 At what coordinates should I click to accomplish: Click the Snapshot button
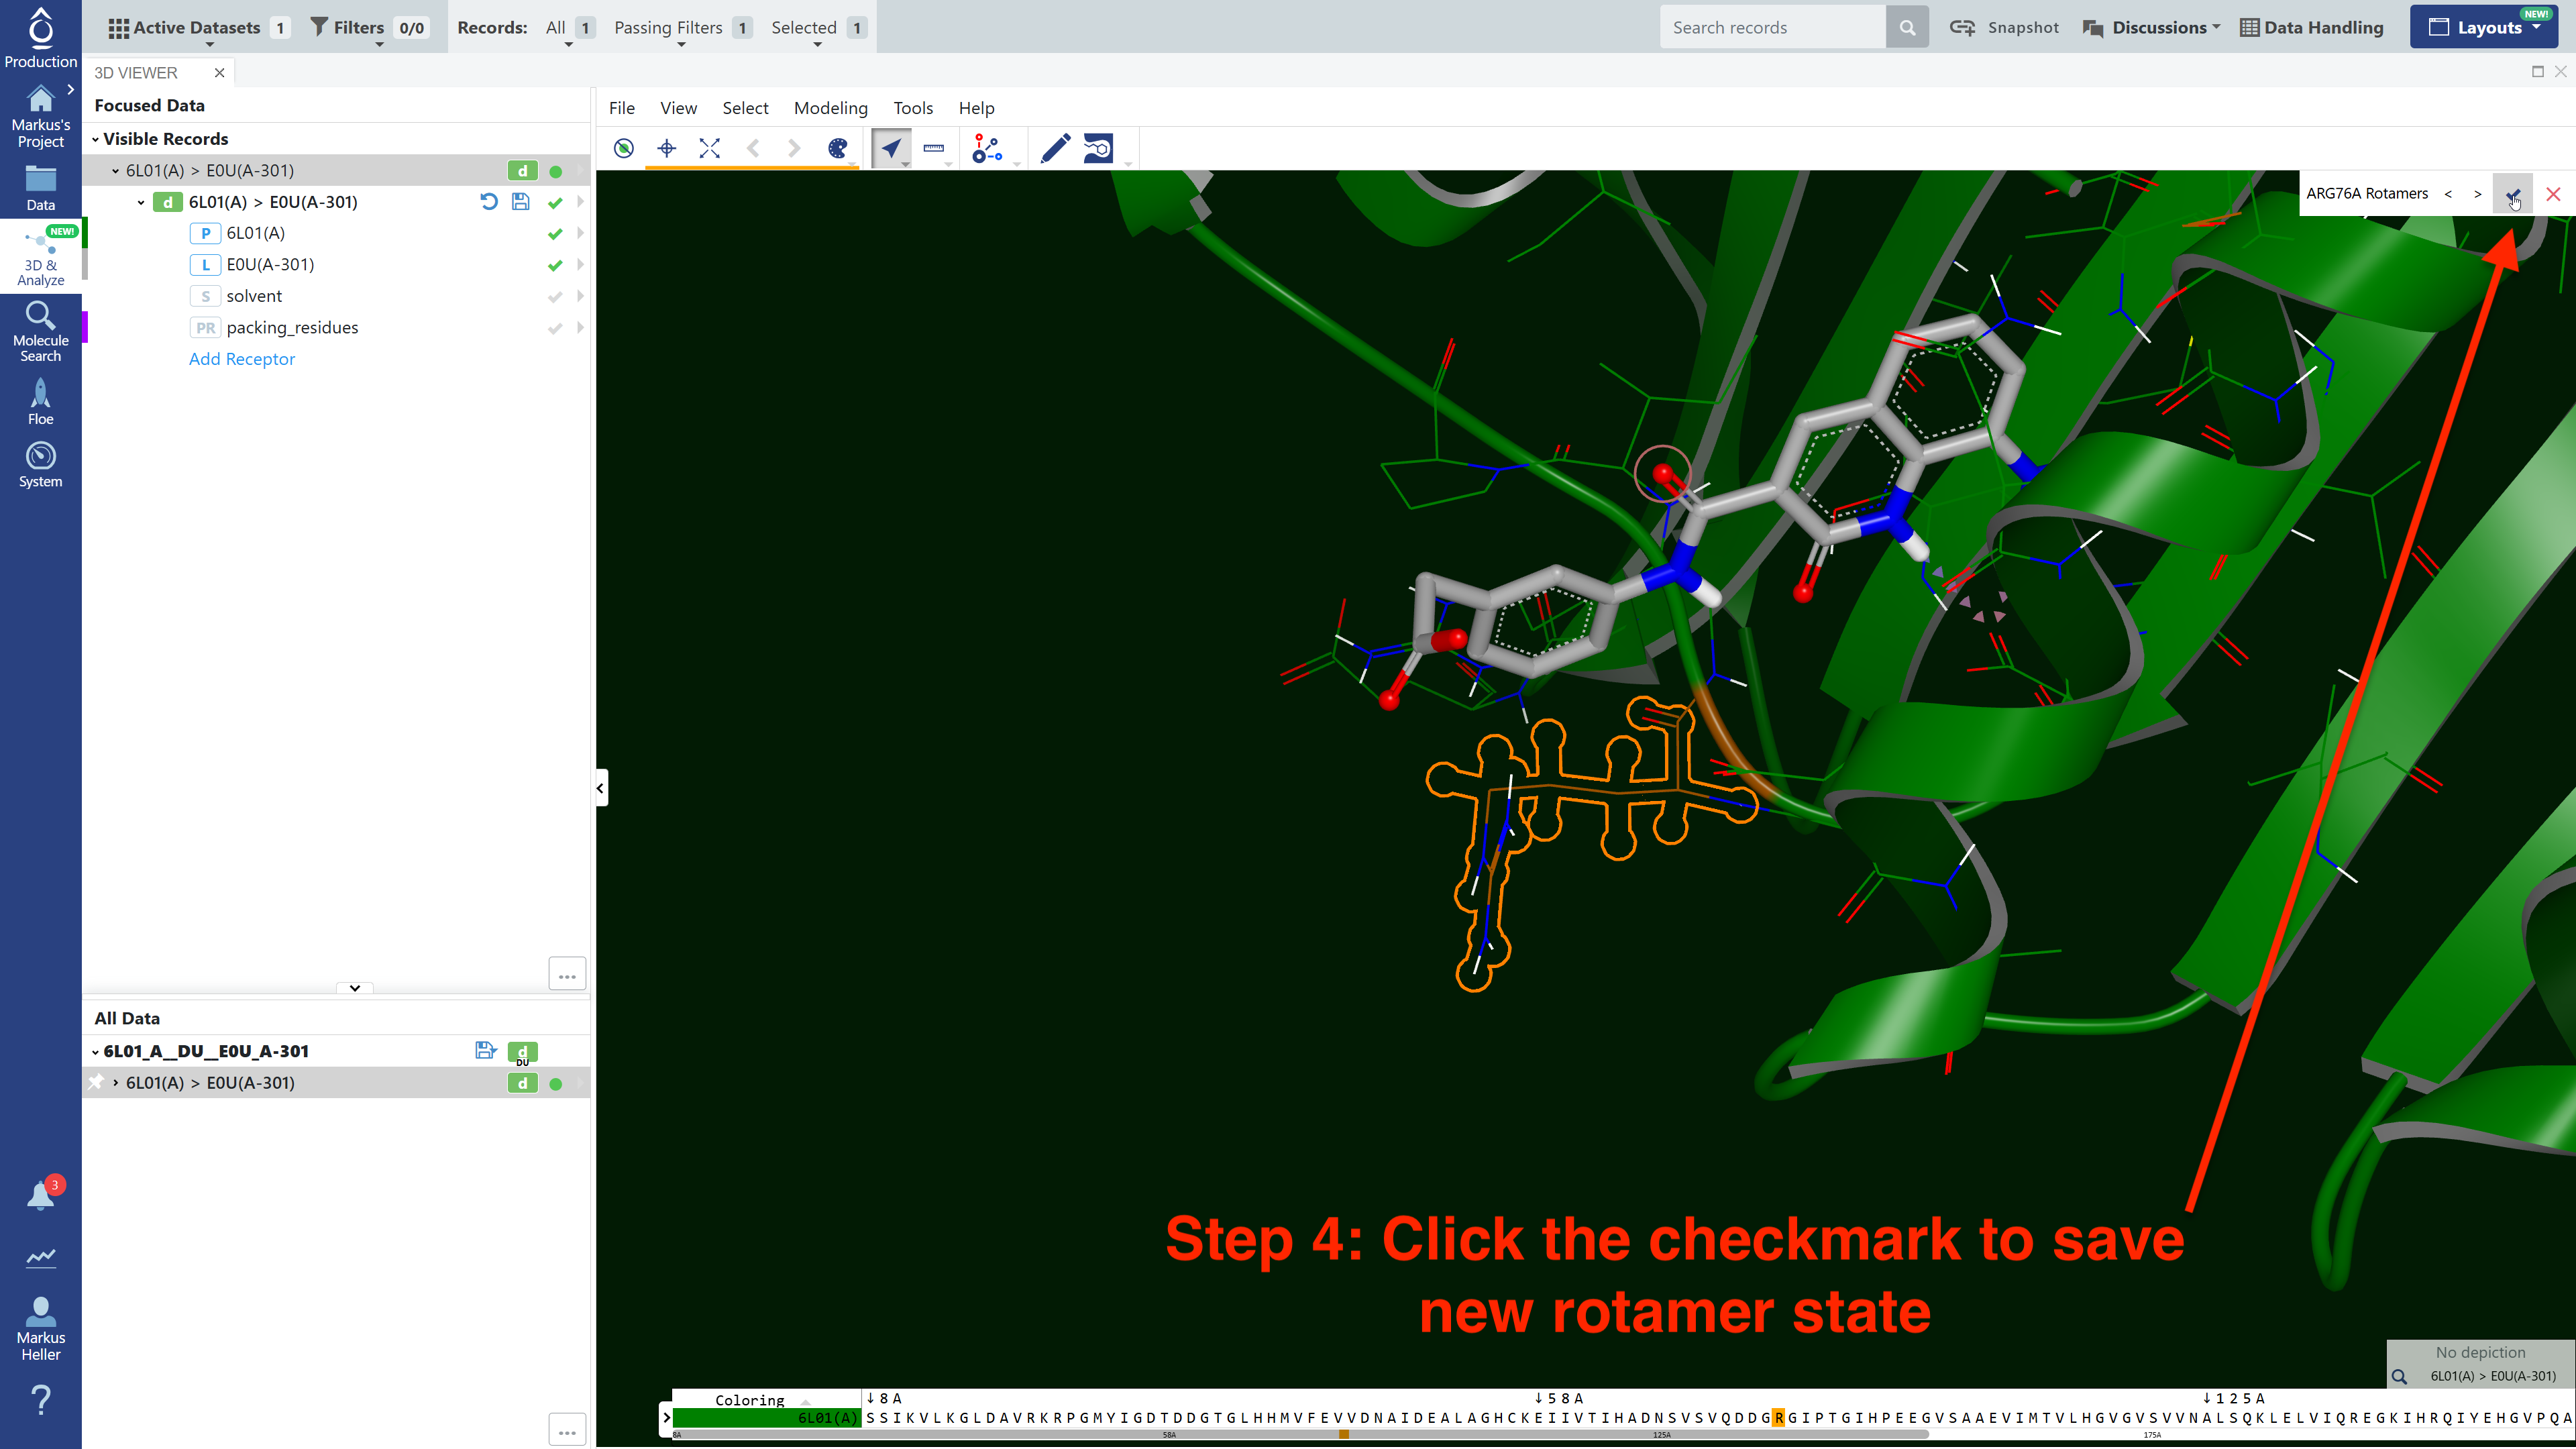(x=2004, y=27)
